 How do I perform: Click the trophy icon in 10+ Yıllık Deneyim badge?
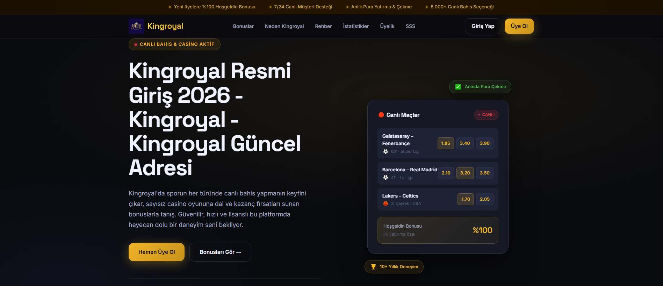click(x=373, y=267)
